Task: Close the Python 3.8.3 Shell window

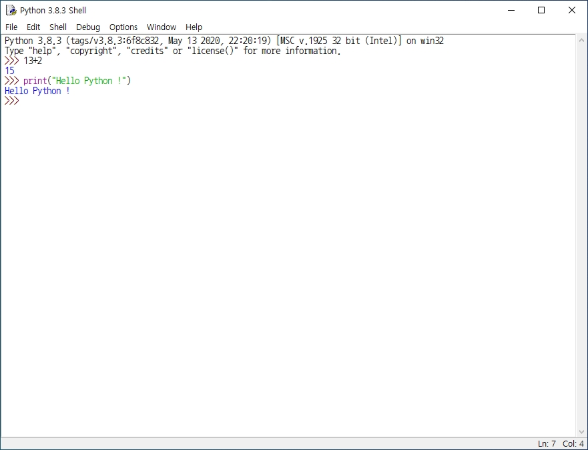Action: pyautogui.click(x=572, y=11)
